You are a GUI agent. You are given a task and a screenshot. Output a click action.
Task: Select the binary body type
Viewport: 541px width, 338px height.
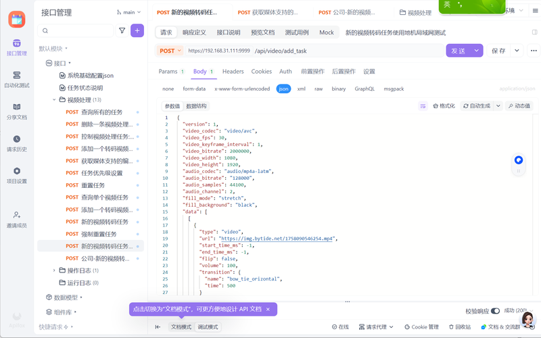[x=339, y=89]
